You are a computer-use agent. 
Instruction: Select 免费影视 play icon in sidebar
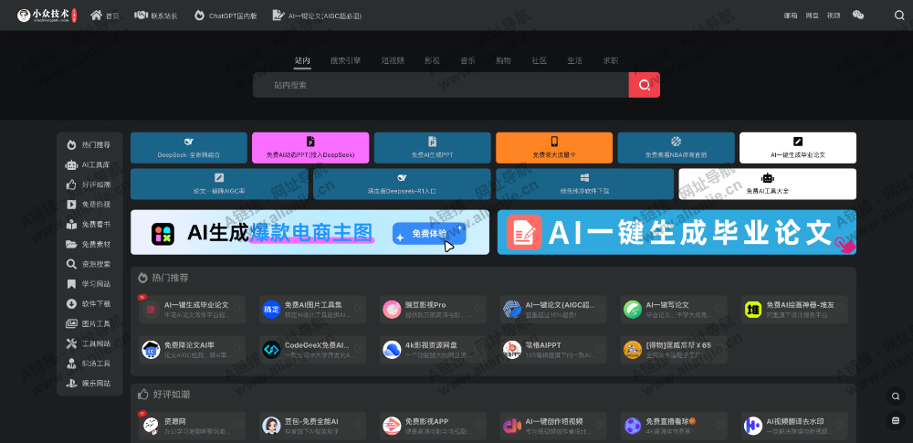point(71,205)
